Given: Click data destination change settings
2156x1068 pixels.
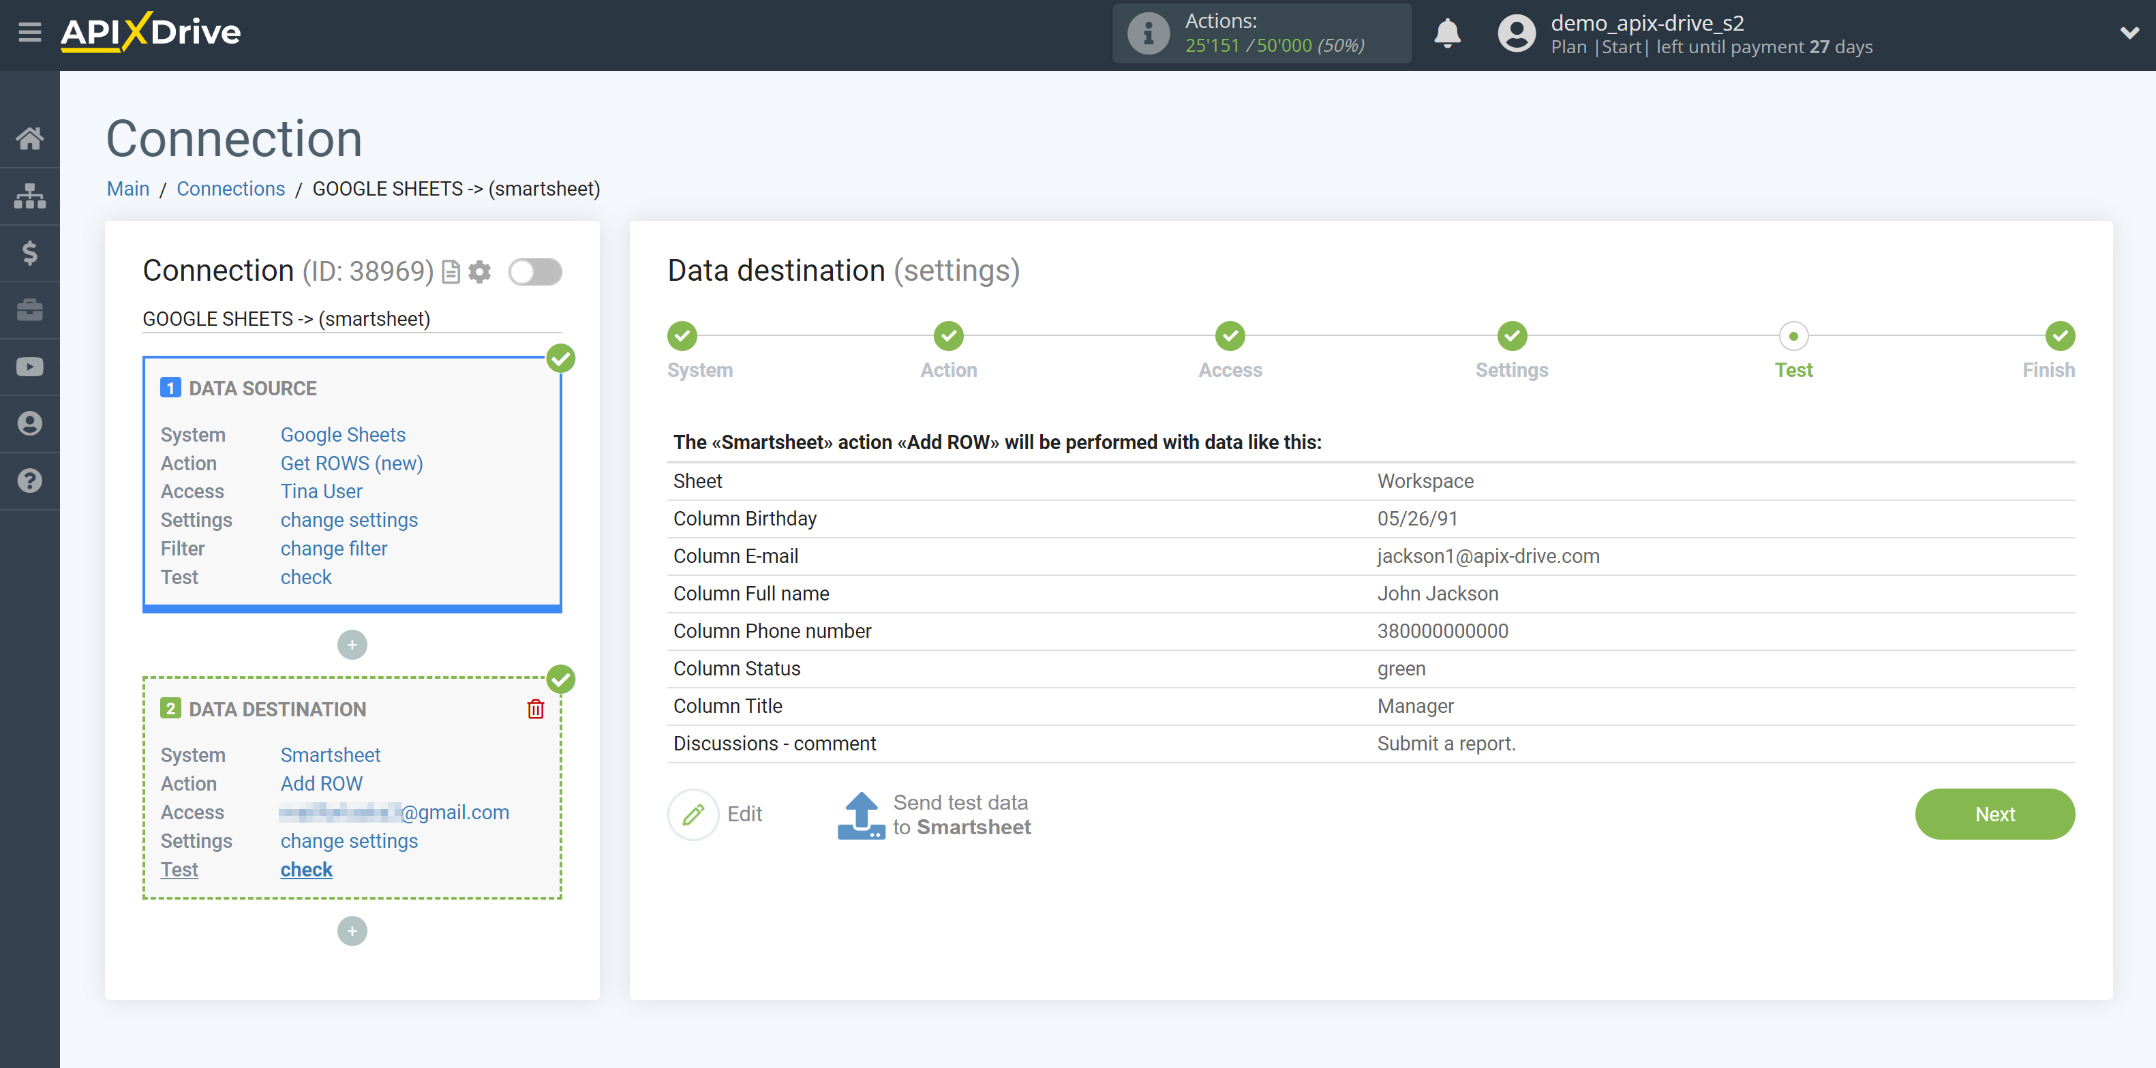Looking at the screenshot, I should (349, 840).
